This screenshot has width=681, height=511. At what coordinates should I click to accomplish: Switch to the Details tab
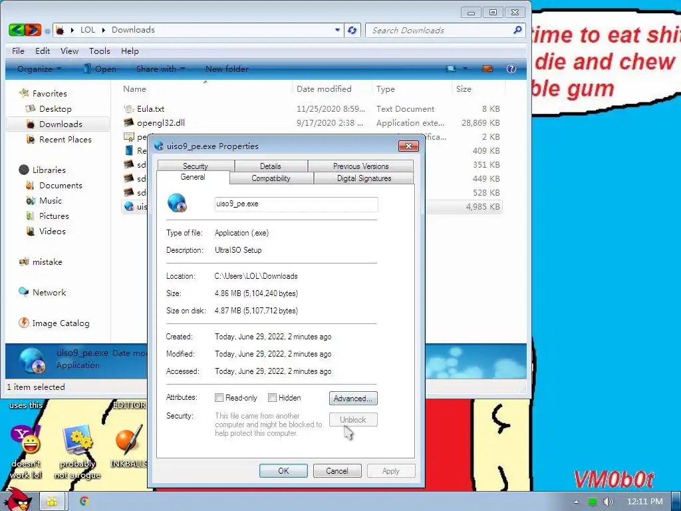tap(271, 166)
